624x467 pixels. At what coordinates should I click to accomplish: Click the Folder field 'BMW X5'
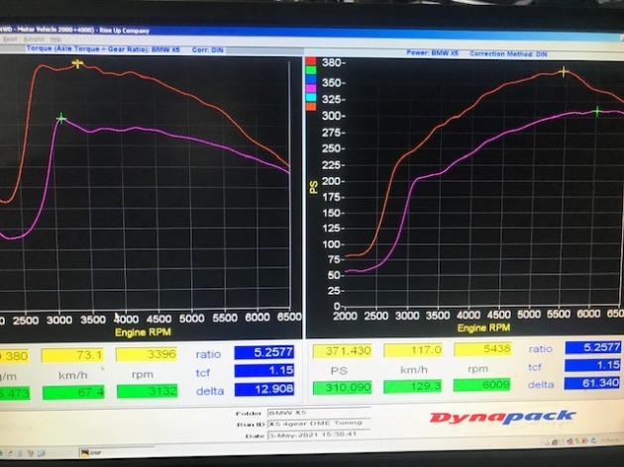point(319,413)
